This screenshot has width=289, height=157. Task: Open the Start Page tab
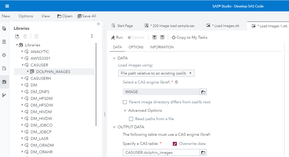(x=125, y=26)
